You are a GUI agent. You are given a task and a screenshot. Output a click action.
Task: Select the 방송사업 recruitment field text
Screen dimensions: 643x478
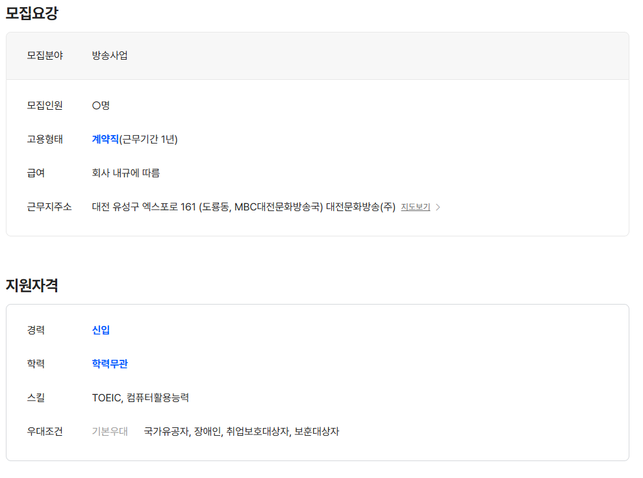point(110,55)
